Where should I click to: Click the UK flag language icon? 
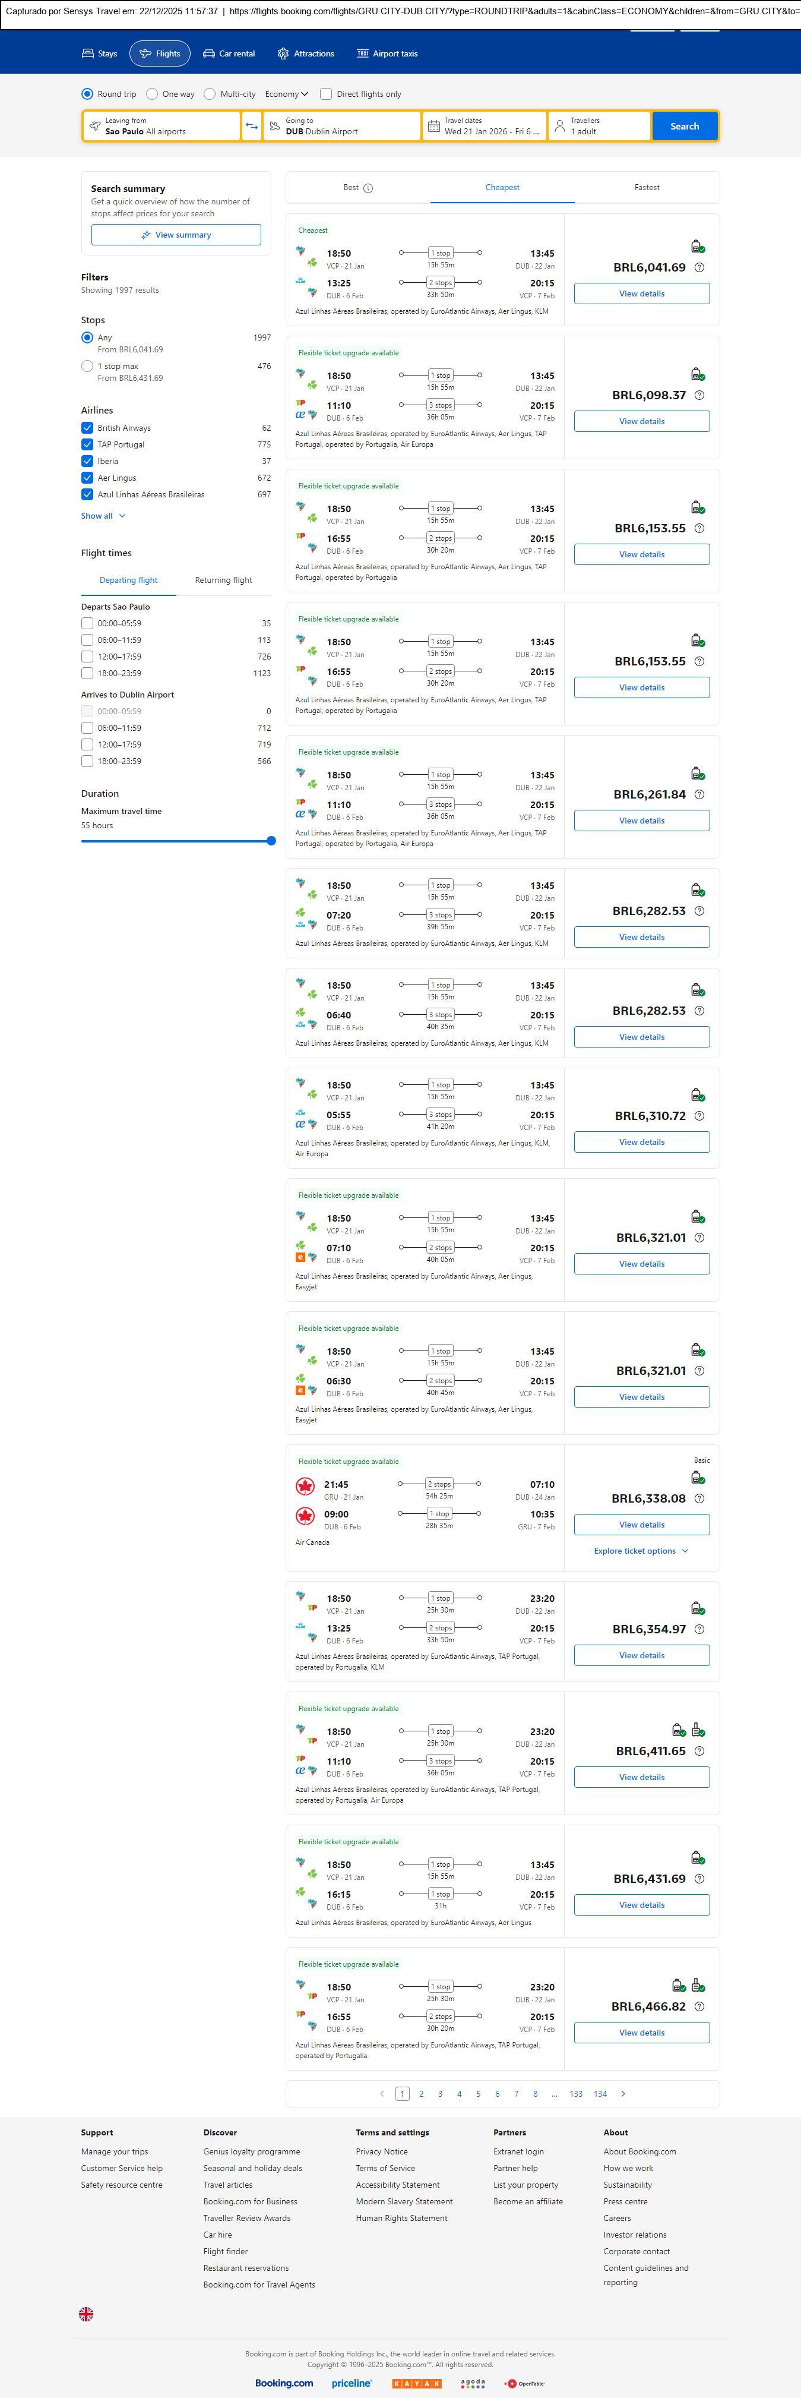point(87,2314)
